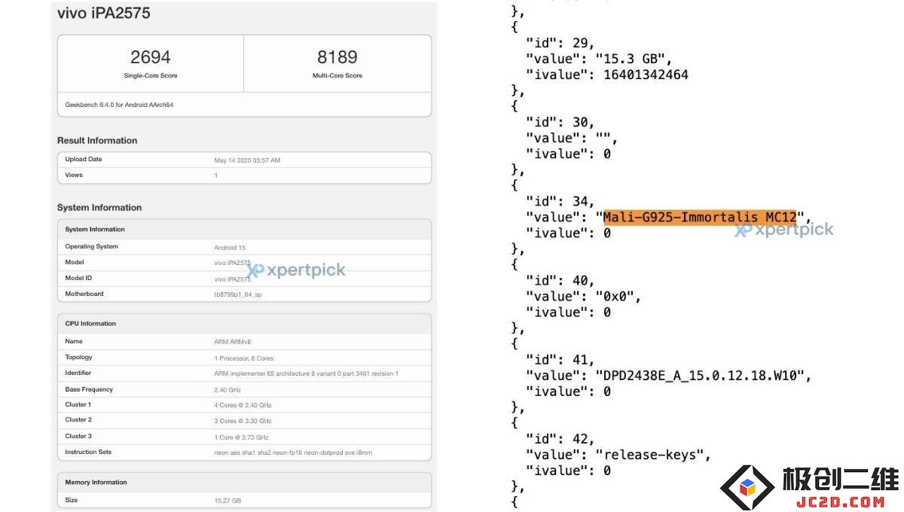Click the "Operating System" row label

[91, 247]
